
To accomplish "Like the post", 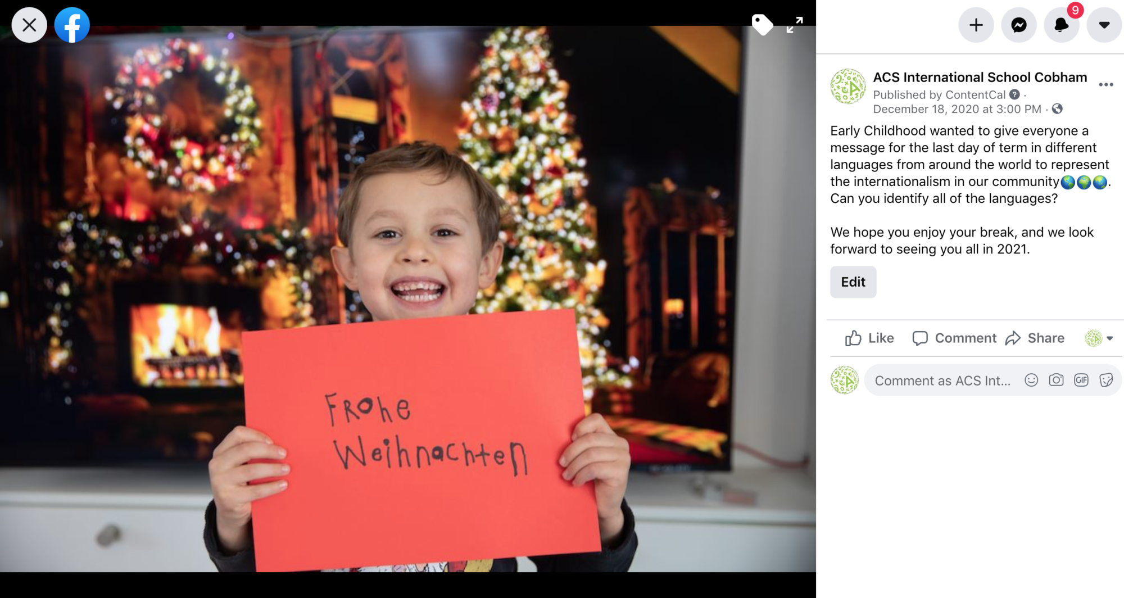I will pyautogui.click(x=869, y=338).
